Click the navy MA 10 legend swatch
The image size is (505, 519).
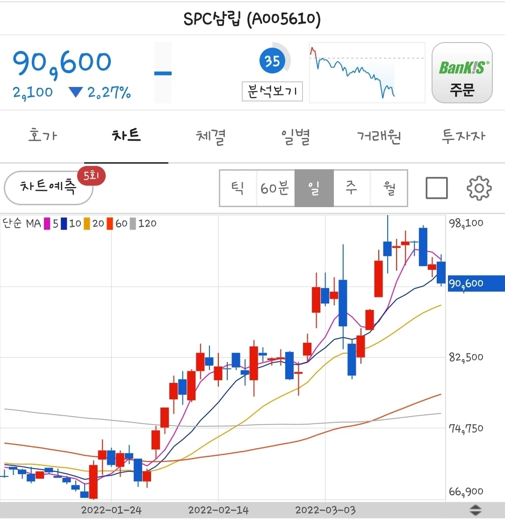64,223
